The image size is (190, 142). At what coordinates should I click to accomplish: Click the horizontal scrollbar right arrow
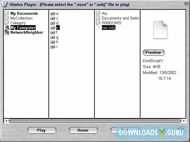click(x=184, y=121)
